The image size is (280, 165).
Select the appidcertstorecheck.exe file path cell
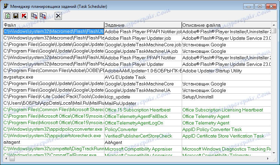[x=54, y=136]
